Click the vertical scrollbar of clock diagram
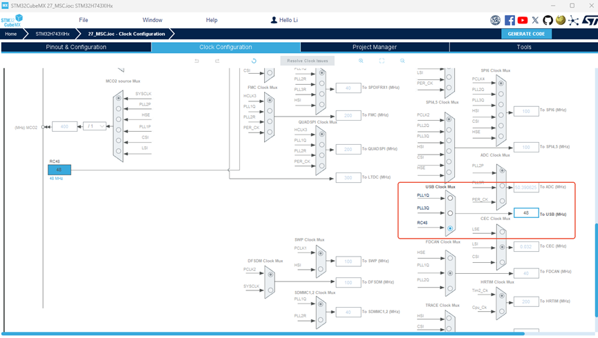The image size is (598, 338). 596,270
